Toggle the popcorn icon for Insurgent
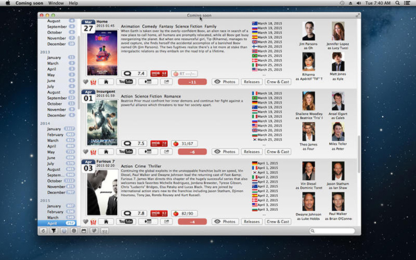 click(93, 152)
